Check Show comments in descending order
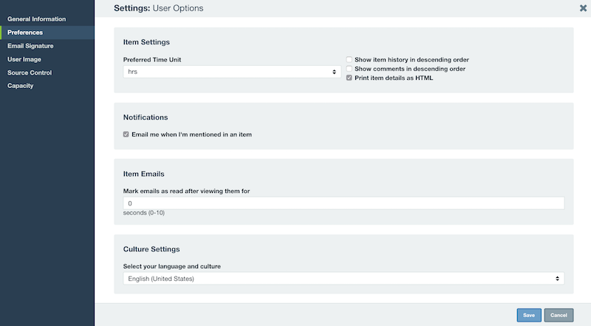The width and height of the screenshot is (591, 326). 349,69
